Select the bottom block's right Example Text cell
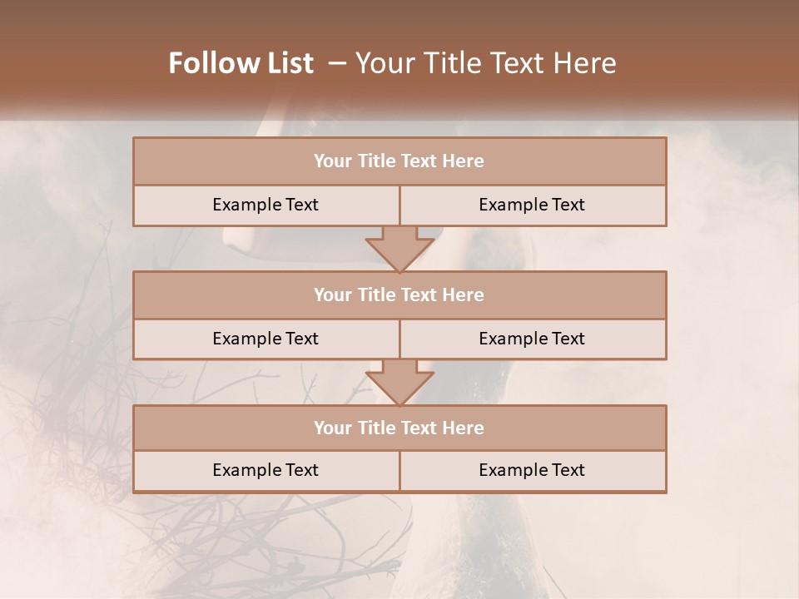 pos(533,471)
